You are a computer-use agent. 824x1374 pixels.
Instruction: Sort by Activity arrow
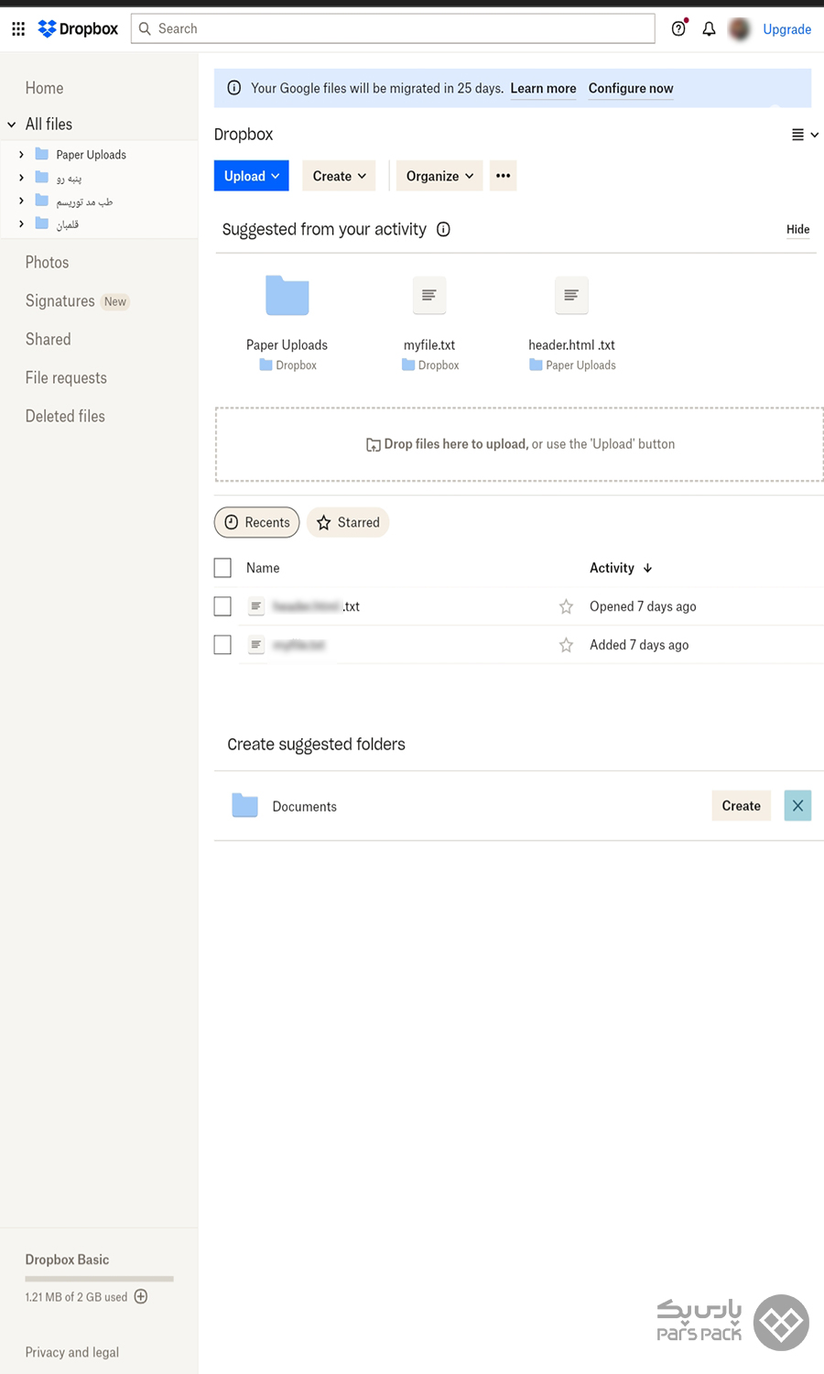[x=647, y=568]
